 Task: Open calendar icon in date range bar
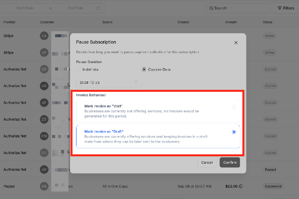click(98, 8)
